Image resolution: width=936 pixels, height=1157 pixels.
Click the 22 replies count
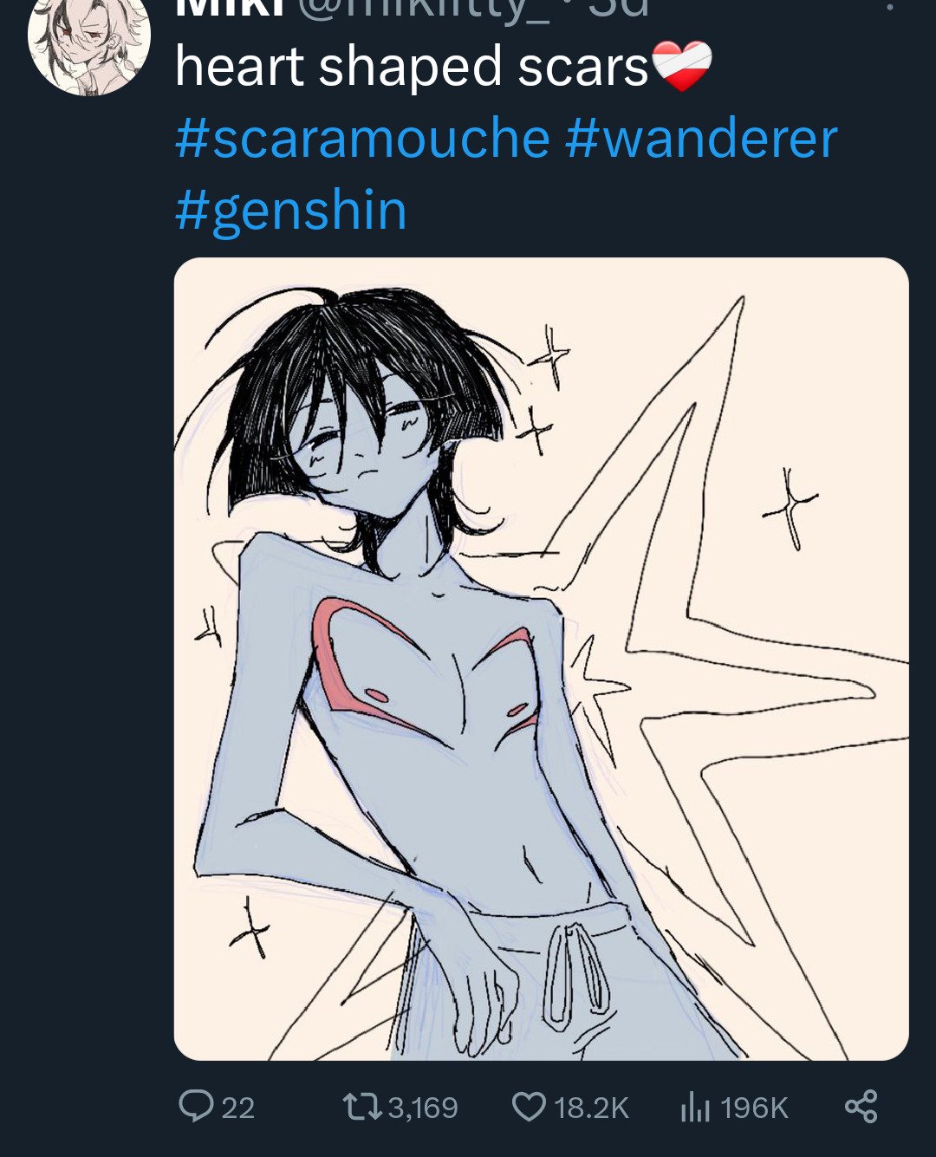tap(238, 1108)
